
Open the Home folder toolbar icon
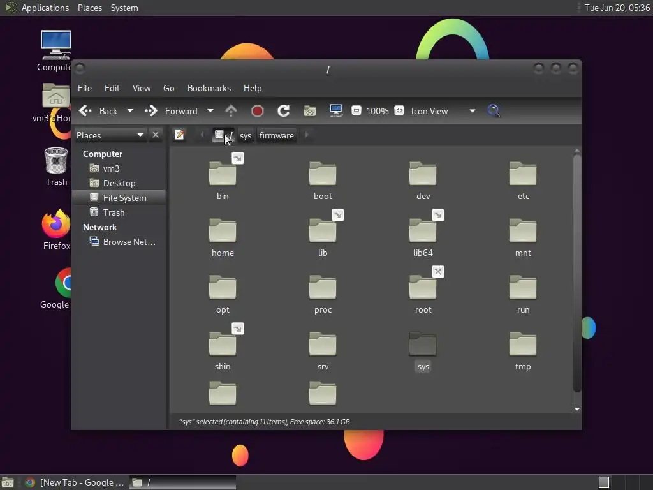pos(310,111)
